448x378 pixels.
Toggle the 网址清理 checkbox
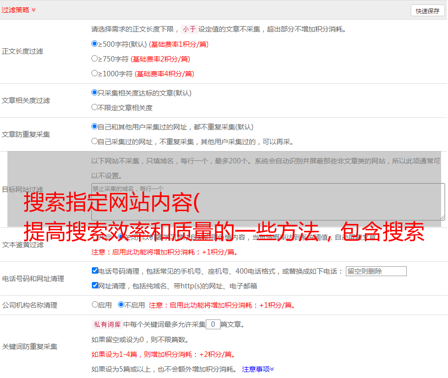click(95, 285)
